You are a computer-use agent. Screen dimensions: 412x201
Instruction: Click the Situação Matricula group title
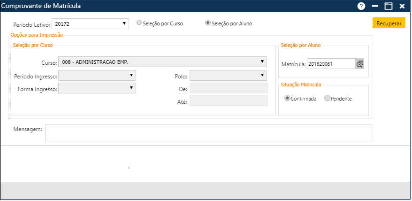[301, 85]
